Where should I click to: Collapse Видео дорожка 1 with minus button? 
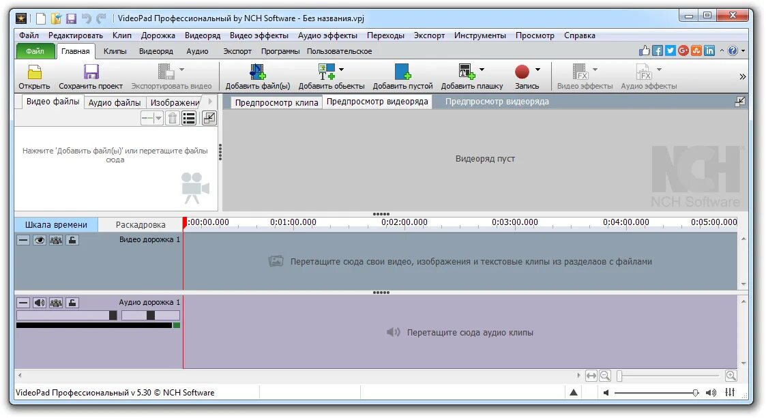pyautogui.click(x=23, y=240)
